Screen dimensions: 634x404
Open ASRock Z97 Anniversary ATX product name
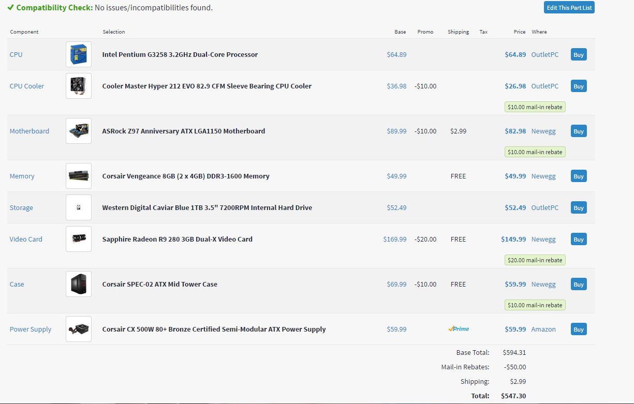pos(184,131)
